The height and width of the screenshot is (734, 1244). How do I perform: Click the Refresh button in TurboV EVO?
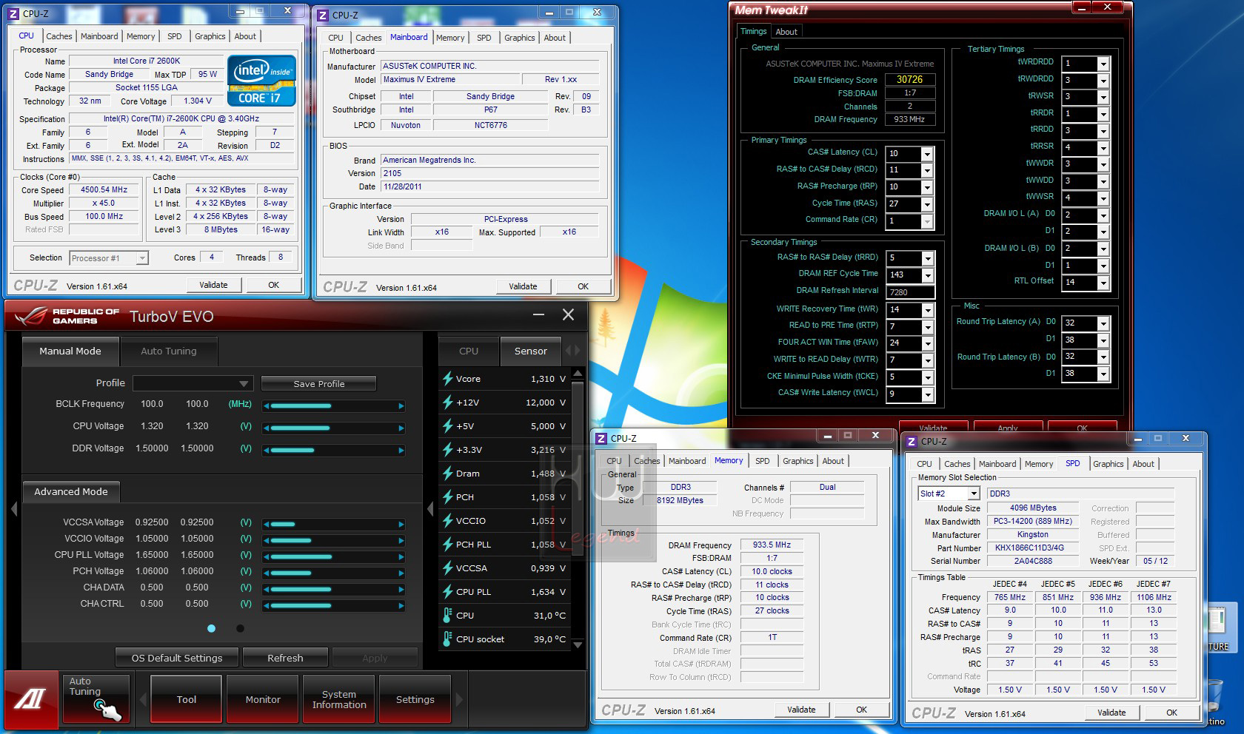(x=285, y=658)
